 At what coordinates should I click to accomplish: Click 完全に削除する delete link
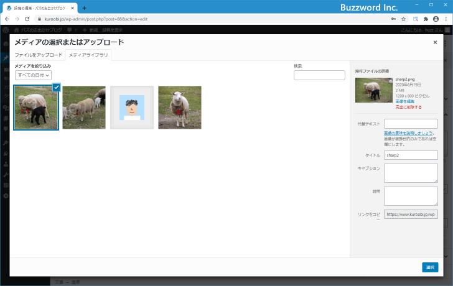click(x=408, y=107)
